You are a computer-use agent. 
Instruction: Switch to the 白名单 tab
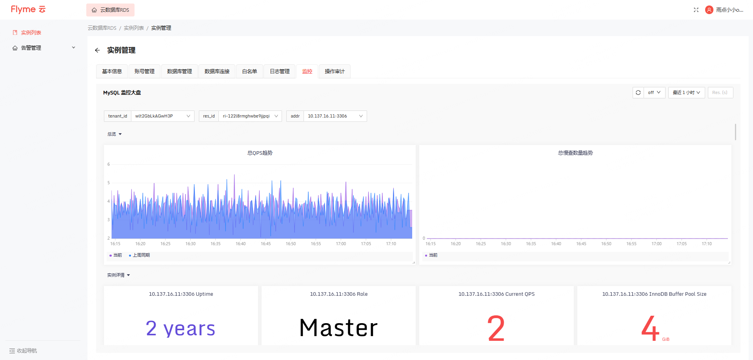(x=249, y=71)
